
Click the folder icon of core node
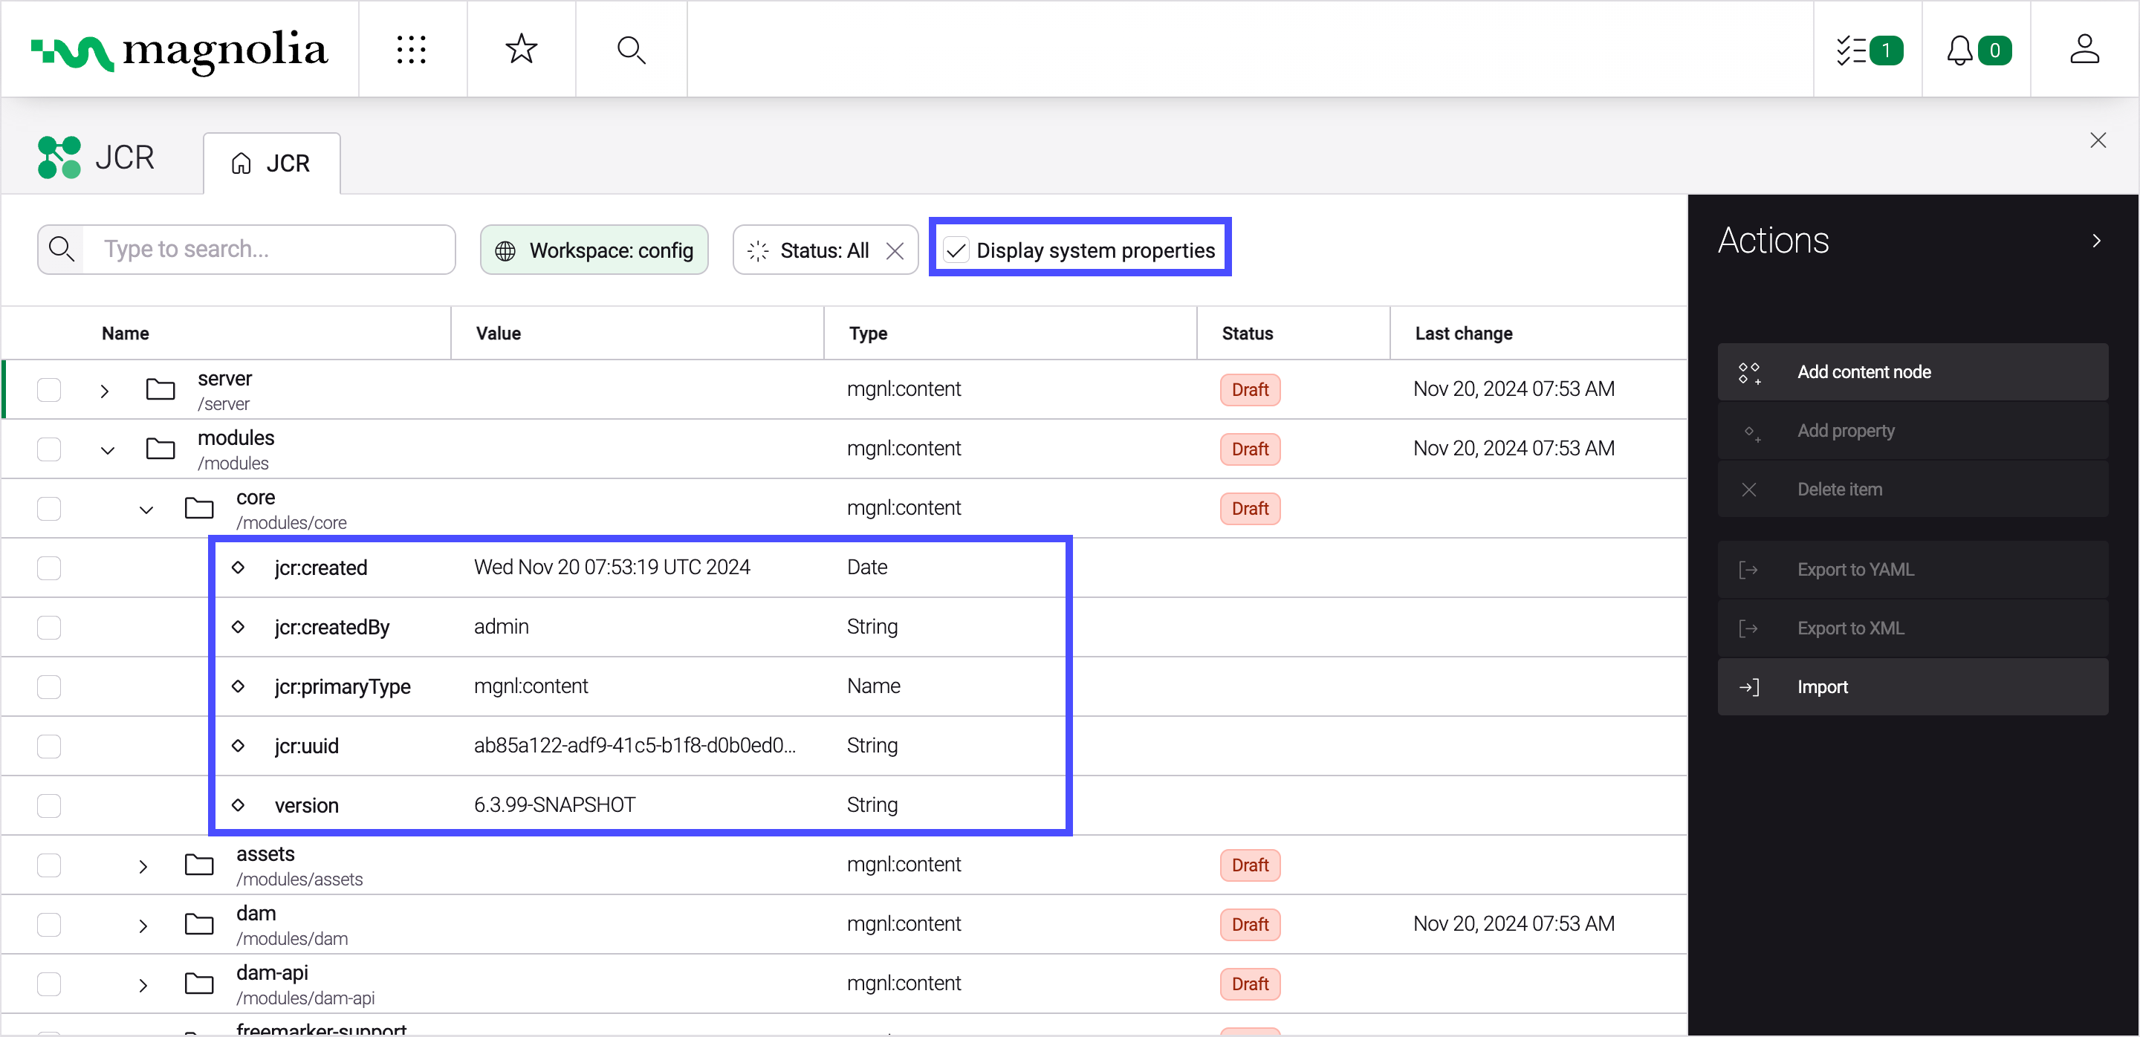click(x=198, y=508)
